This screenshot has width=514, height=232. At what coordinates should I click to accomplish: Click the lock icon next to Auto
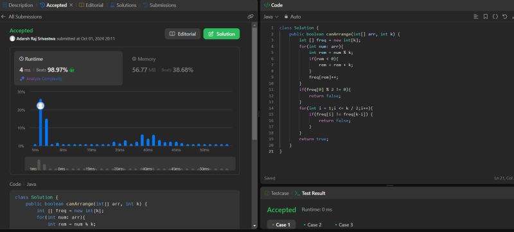tap(286, 16)
